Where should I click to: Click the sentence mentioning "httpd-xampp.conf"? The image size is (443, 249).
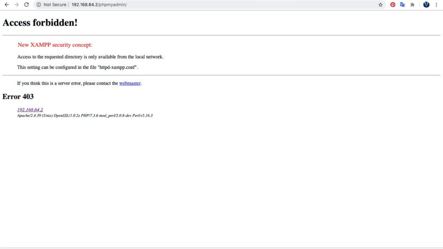pos(78,67)
